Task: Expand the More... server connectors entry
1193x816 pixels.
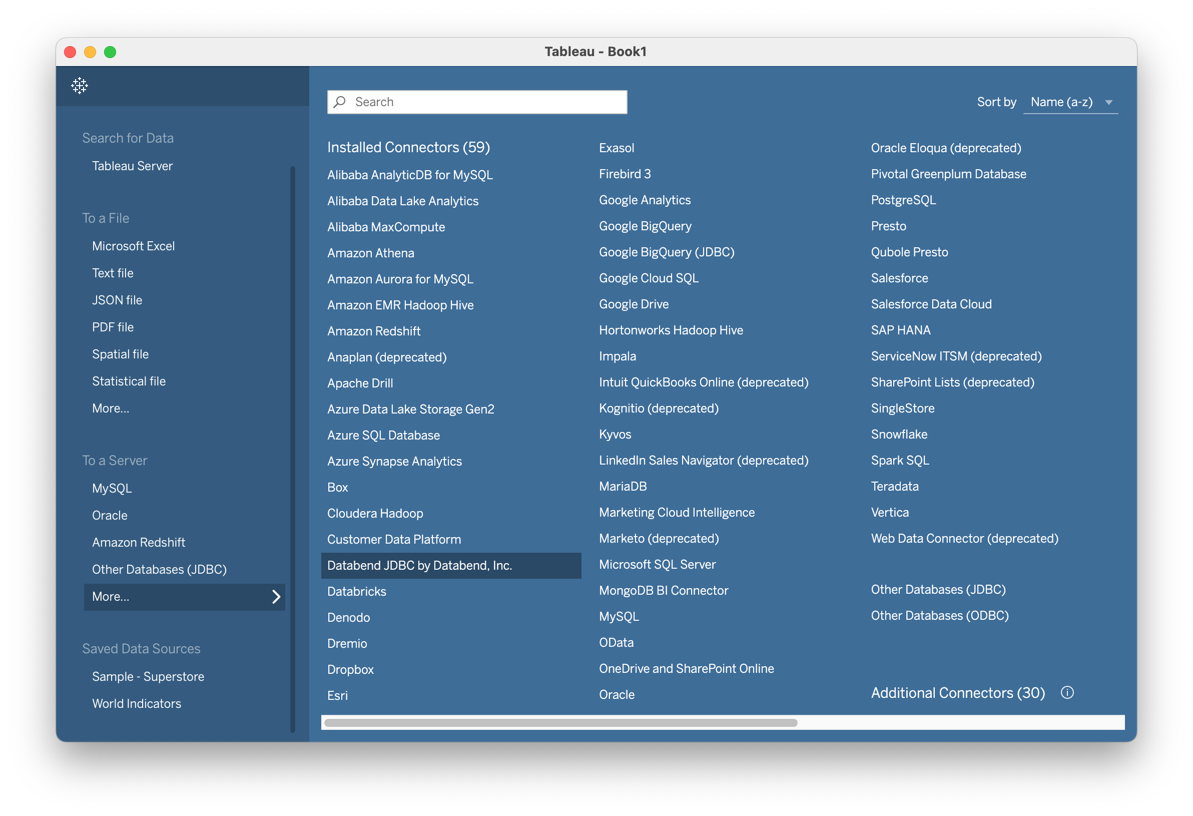Action: pos(184,597)
